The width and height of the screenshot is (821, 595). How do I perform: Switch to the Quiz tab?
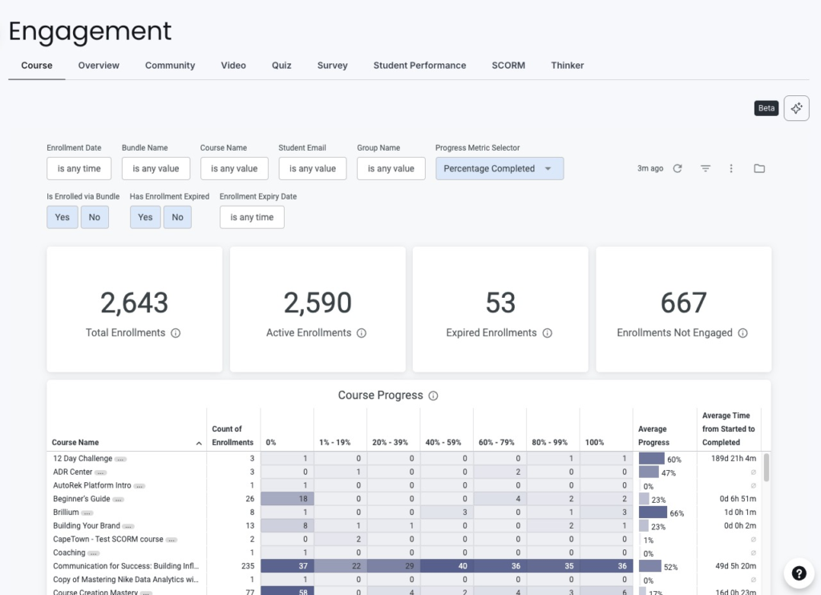[281, 66]
